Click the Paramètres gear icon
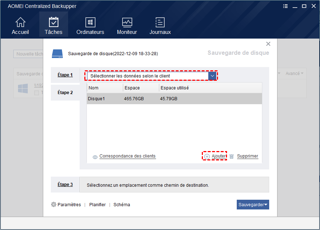Screen dimensions: 320x230 coord(53,204)
